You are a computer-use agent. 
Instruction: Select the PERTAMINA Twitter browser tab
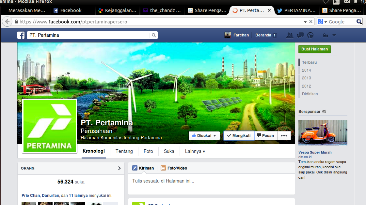[296, 10]
